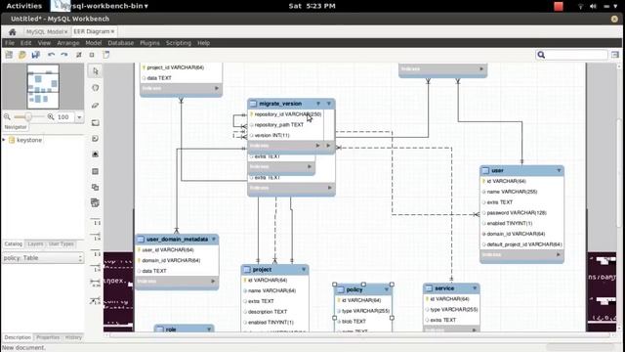This screenshot has height=352, width=625.
Task: Collapse the role table
Action: pos(209,330)
